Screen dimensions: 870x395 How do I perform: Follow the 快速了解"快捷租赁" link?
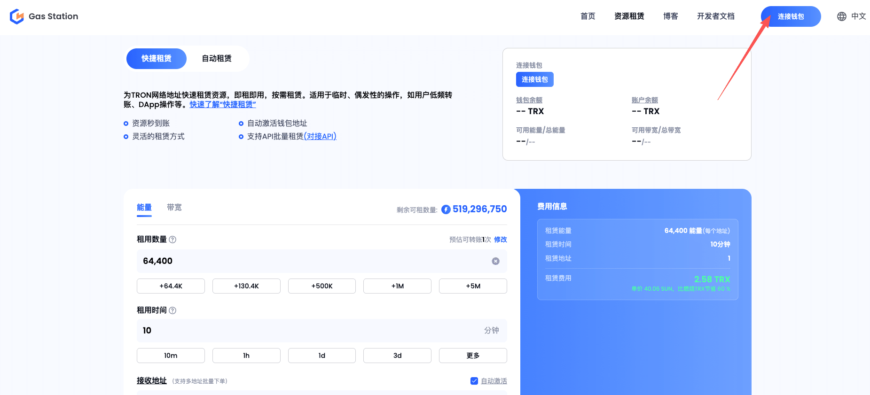pyautogui.click(x=223, y=104)
